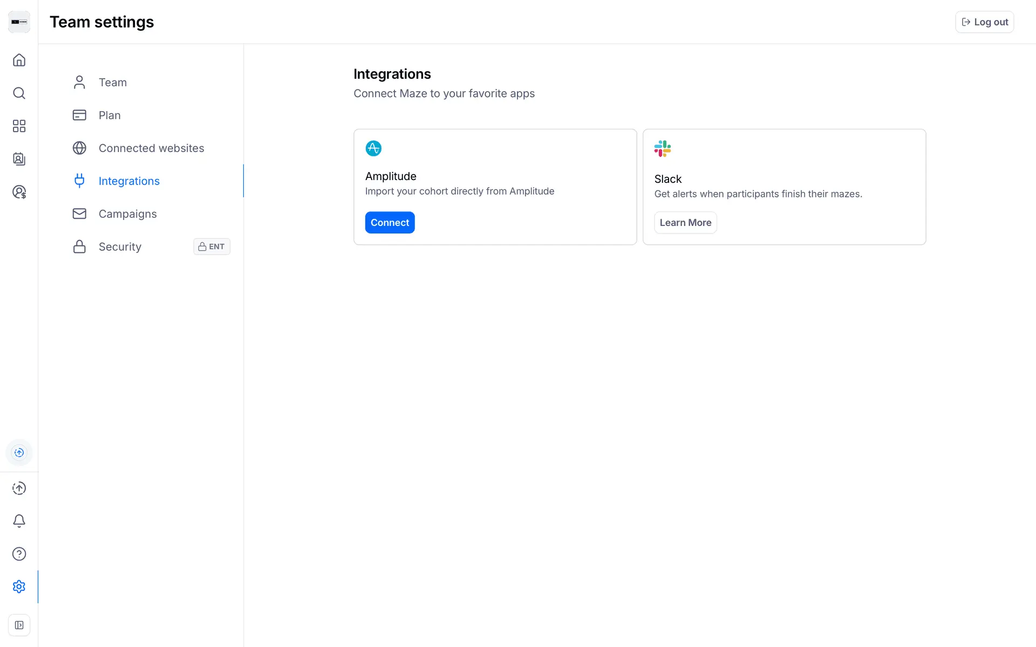Open Campaigns settings section

[127, 214]
